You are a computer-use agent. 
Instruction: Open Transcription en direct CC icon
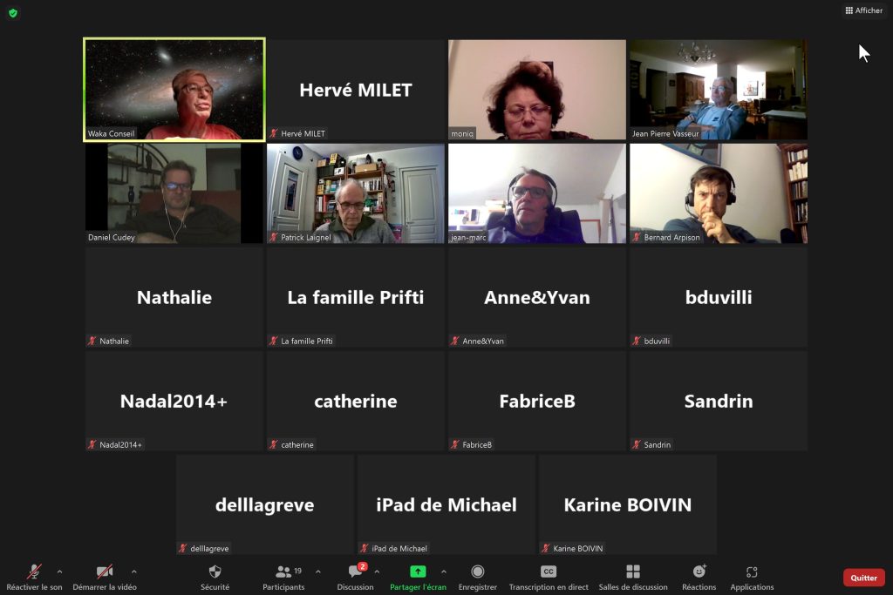(x=549, y=571)
